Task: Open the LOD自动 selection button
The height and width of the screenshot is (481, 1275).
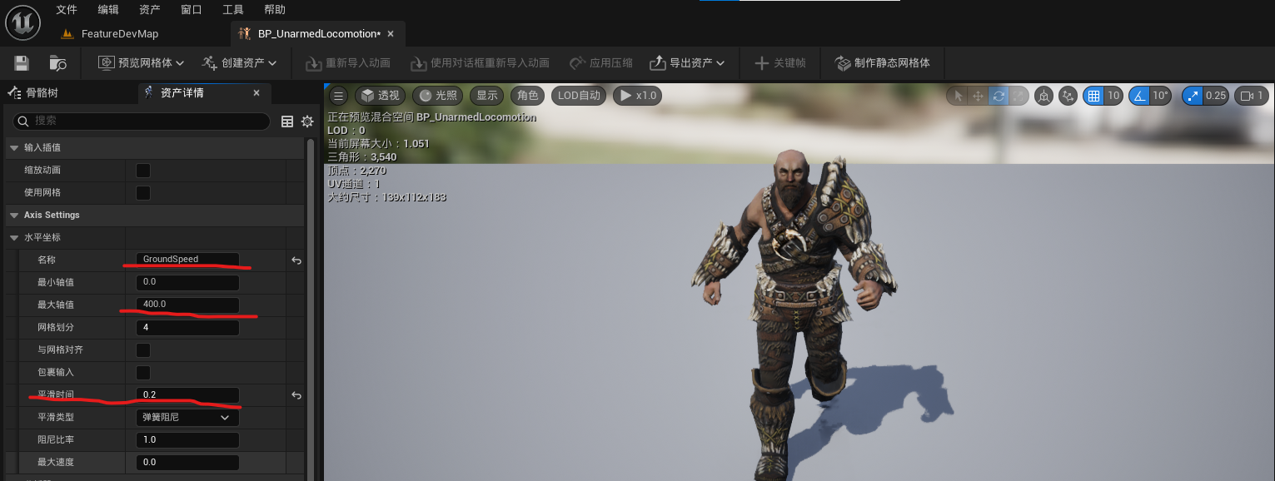Action: tap(579, 96)
